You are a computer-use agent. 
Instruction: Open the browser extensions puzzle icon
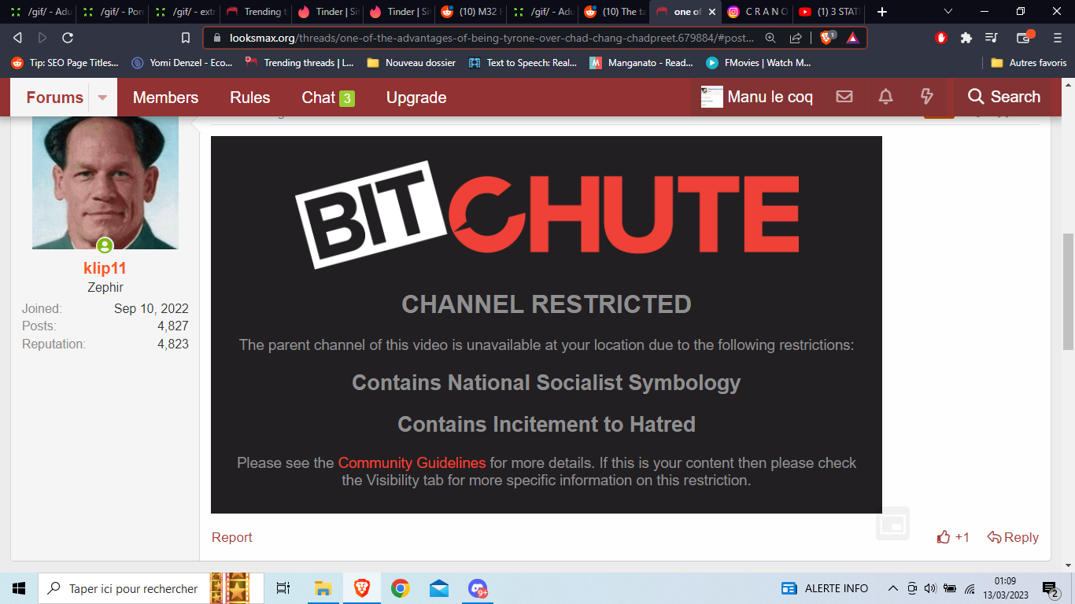coord(966,38)
